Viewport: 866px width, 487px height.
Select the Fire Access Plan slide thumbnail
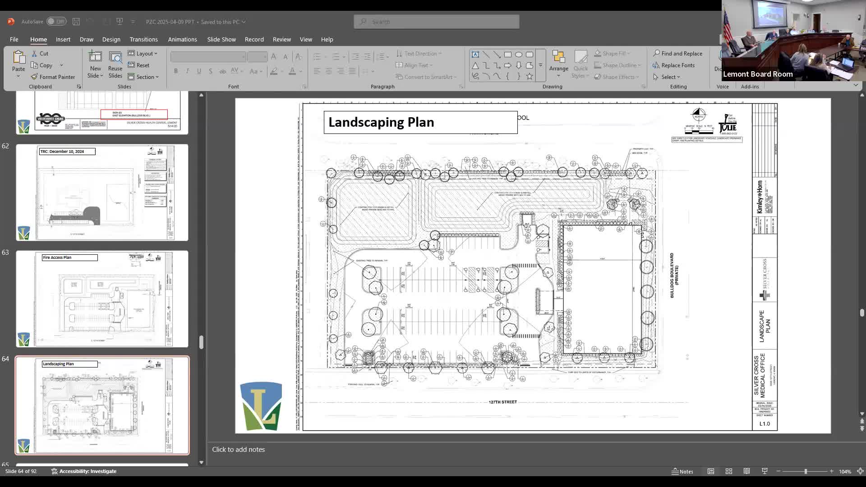(x=102, y=299)
